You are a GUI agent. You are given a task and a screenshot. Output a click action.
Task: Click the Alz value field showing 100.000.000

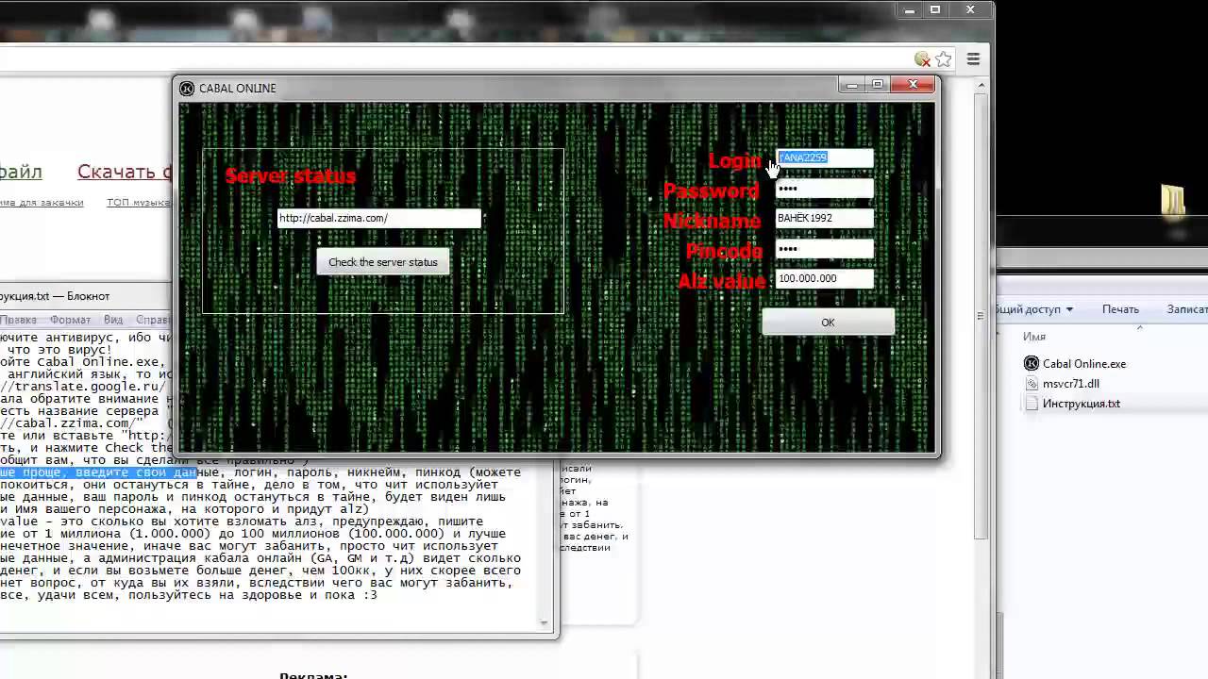[824, 278]
